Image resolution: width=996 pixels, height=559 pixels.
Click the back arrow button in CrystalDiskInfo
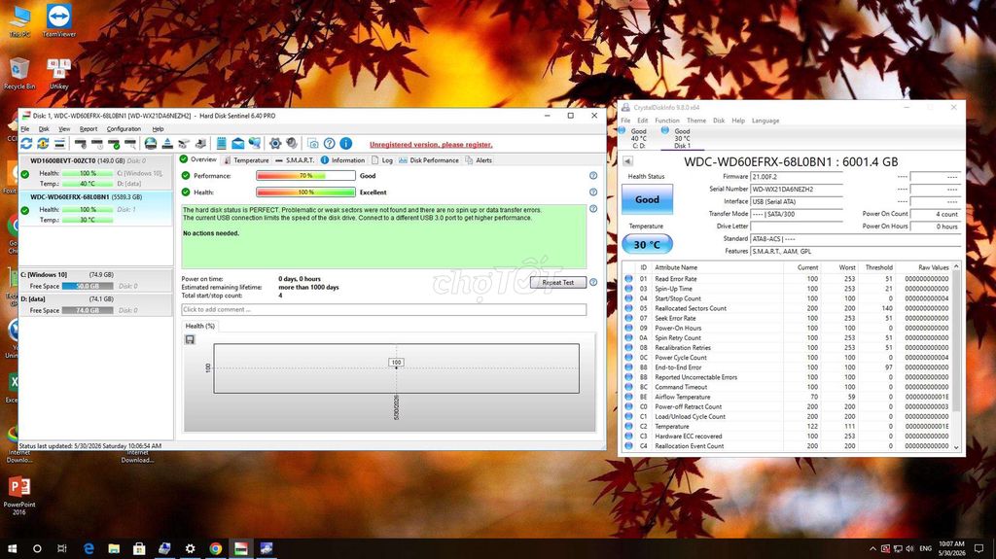pyautogui.click(x=627, y=161)
